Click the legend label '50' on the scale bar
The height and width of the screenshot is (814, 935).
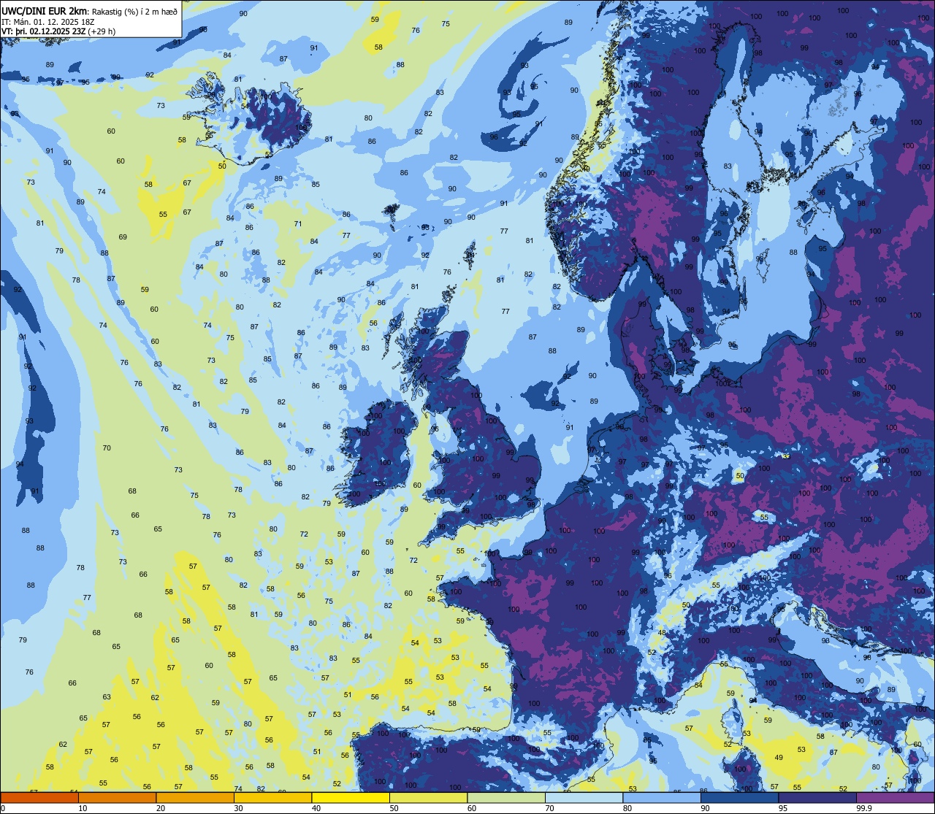pyautogui.click(x=394, y=808)
